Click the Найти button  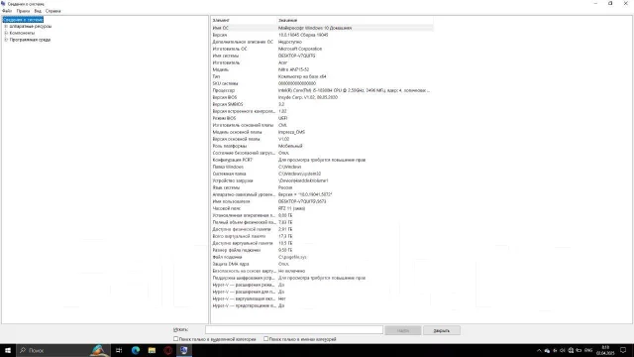[403, 330]
